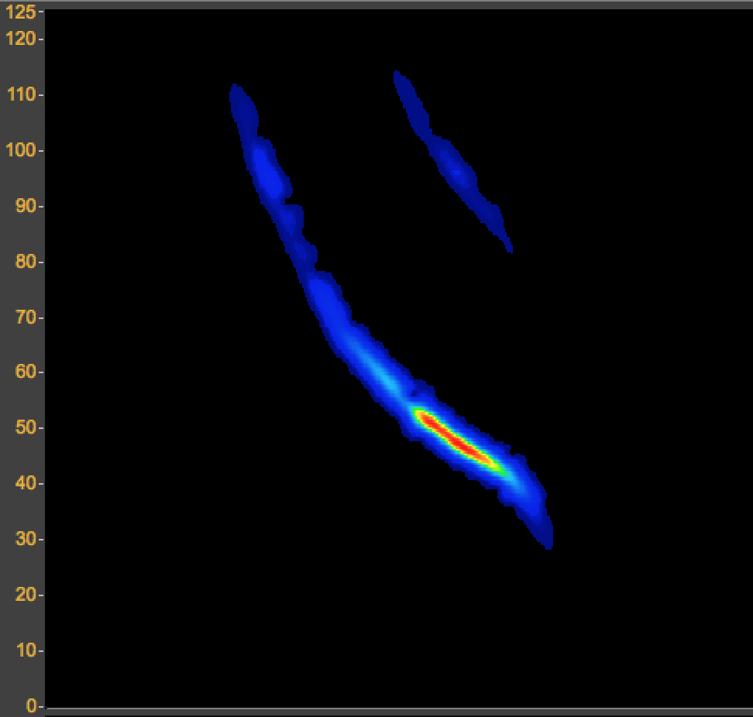Click the red hotspot in the heatmap
Viewport: 753px width, 717px height.
tap(455, 440)
